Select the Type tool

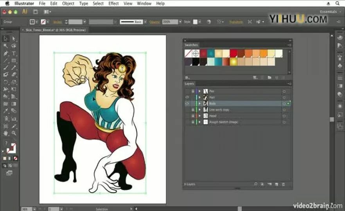point(14,53)
